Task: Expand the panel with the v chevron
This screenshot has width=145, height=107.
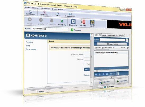Action: click(x=112, y=78)
